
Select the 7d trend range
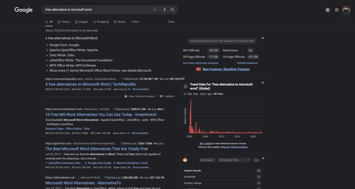[x=185, y=94]
